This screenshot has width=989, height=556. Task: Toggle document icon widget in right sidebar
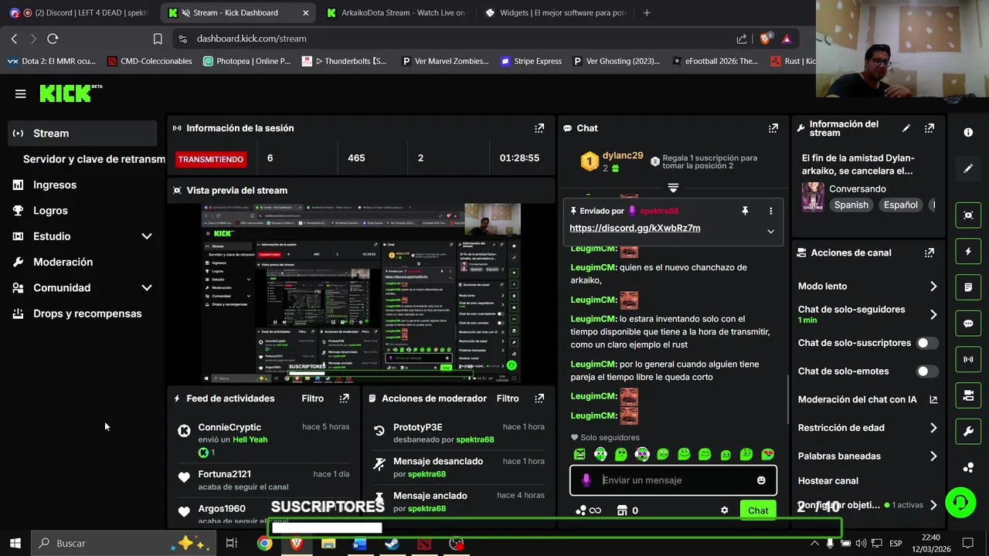pyautogui.click(x=968, y=287)
